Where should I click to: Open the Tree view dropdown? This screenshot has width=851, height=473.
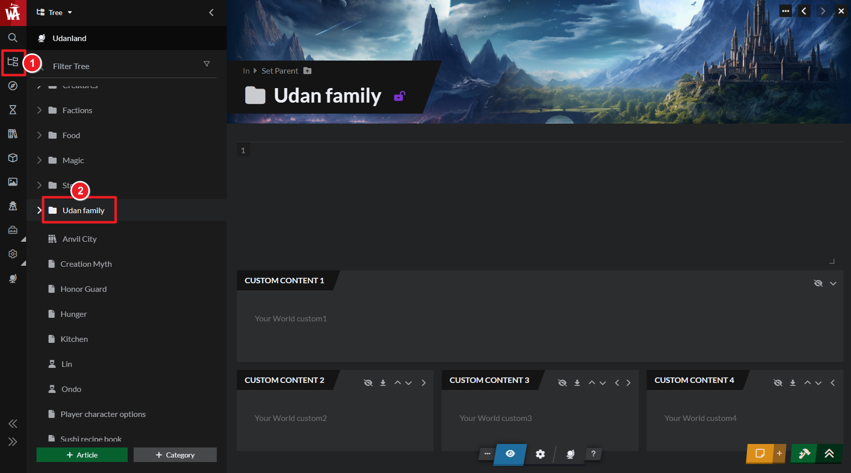click(x=55, y=13)
